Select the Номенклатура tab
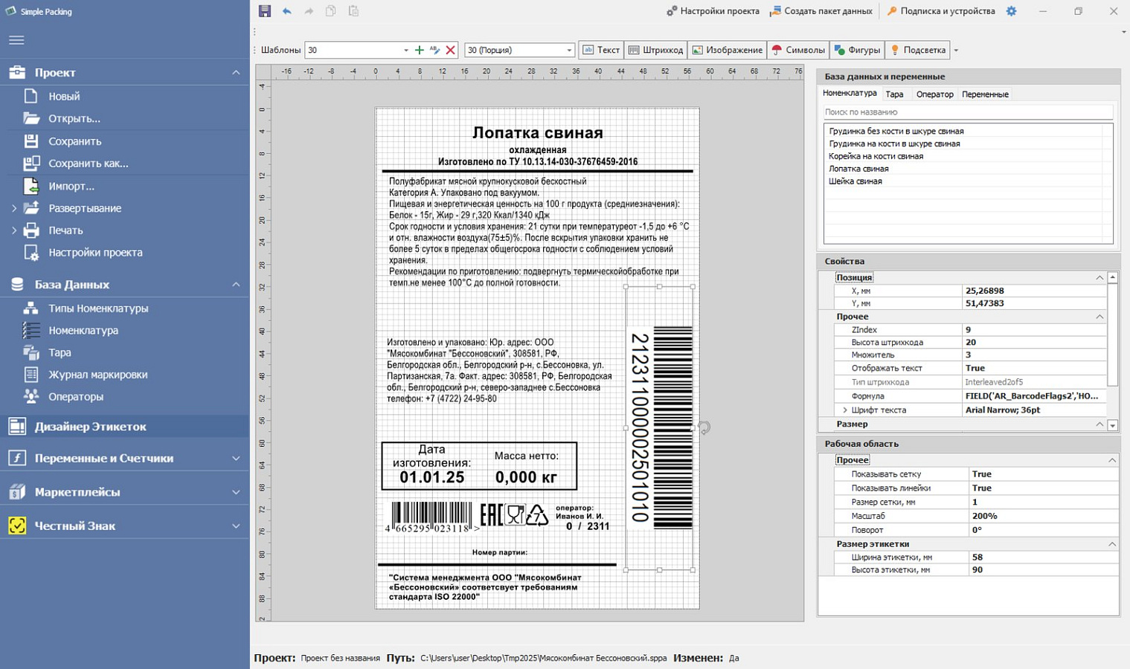 (850, 94)
